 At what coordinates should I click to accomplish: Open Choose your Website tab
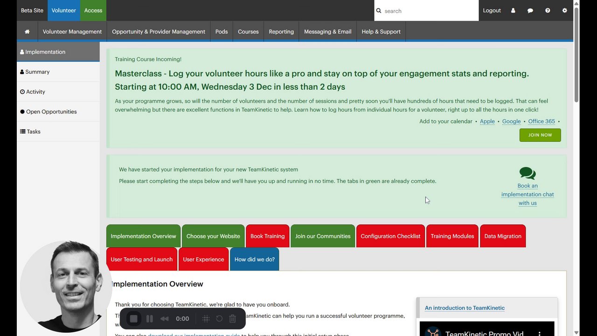[213, 236]
